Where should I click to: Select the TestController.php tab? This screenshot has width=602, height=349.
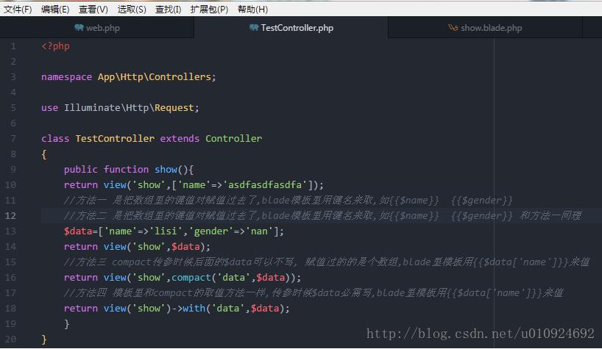[x=297, y=28]
